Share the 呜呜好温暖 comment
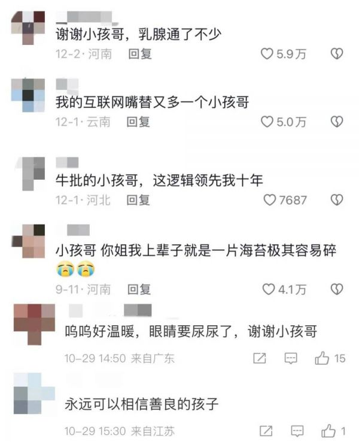This screenshot has width=359, height=442. [259, 358]
